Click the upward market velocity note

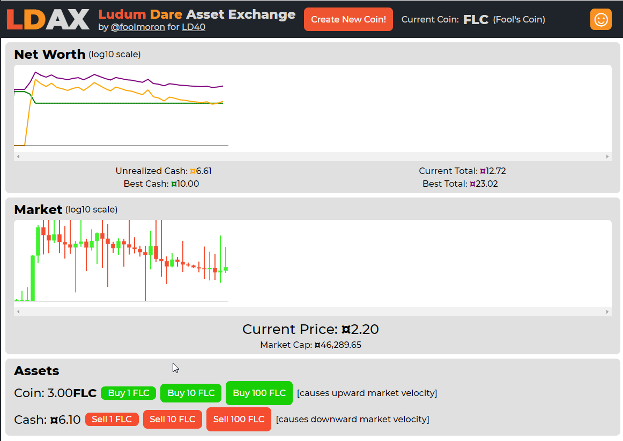(x=367, y=393)
